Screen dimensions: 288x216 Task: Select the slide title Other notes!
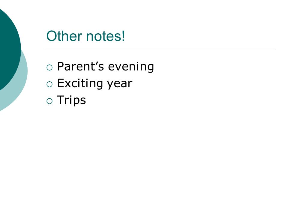pos(85,36)
